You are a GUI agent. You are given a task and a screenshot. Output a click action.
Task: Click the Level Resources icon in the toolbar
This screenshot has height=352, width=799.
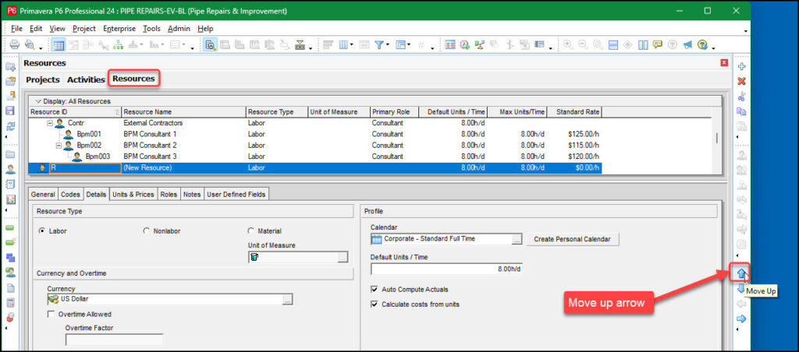480,44
